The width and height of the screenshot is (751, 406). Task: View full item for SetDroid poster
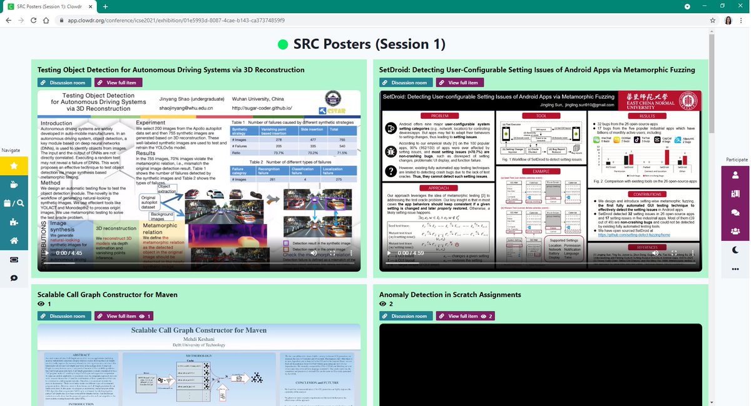click(460, 83)
